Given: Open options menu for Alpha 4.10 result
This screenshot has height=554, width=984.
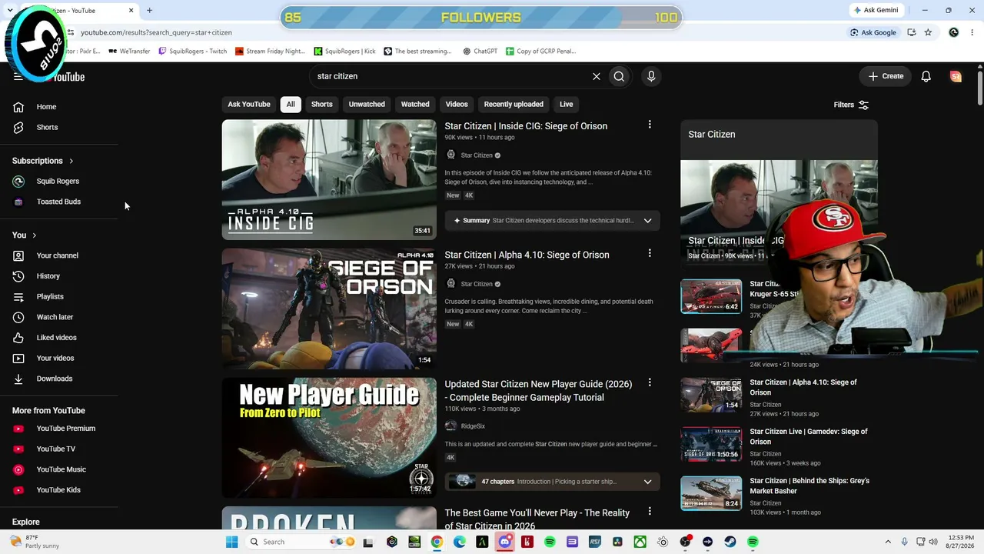Looking at the screenshot, I should (x=650, y=253).
